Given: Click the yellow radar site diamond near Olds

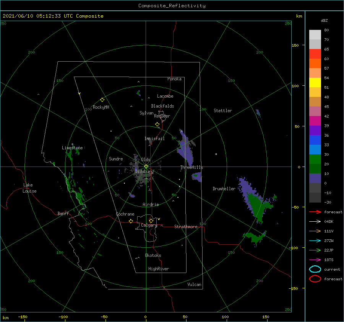Looking at the screenshot, I should 146,167.
